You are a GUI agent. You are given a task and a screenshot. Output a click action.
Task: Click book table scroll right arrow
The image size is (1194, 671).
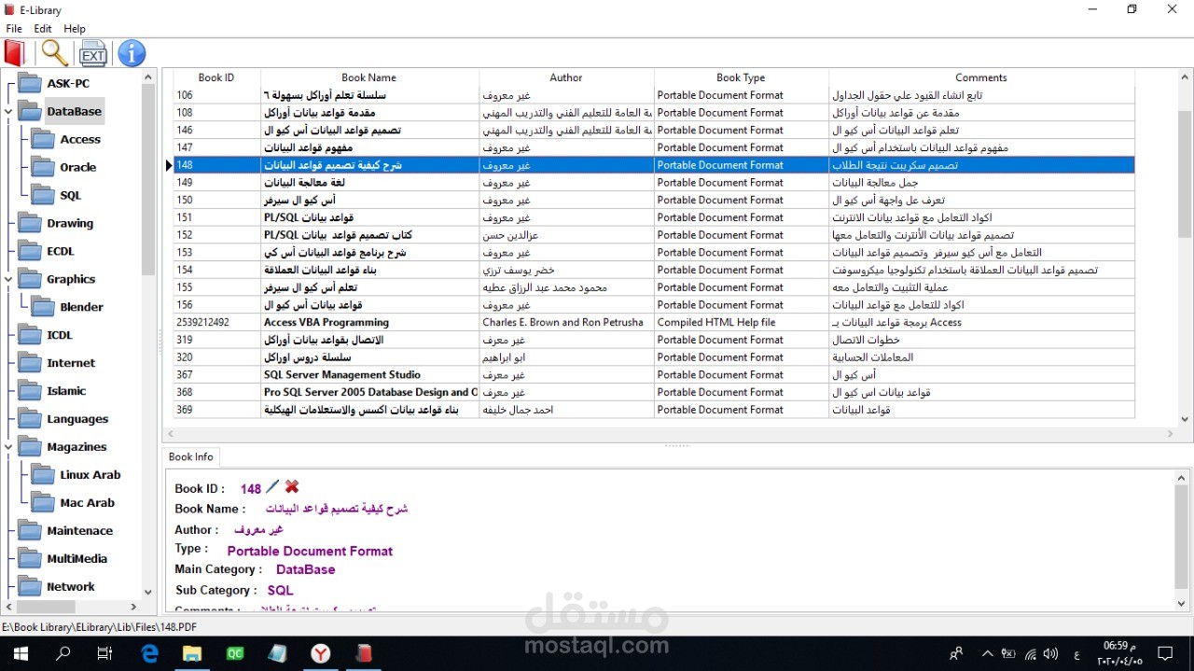[x=1172, y=434]
